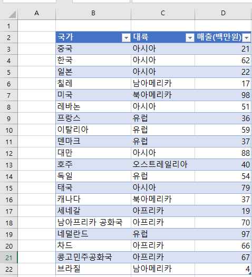Select row 7 header

[x=8, y=95]
